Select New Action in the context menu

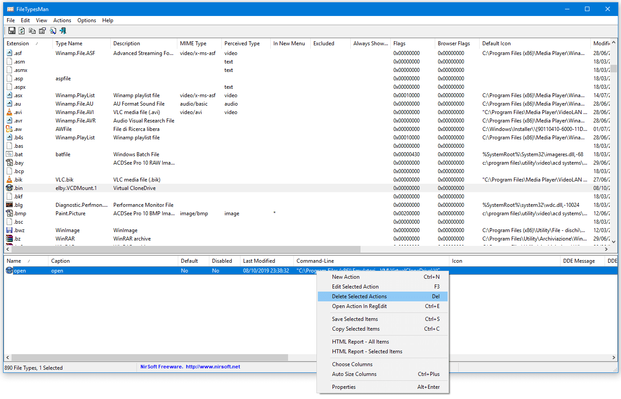tap(346, 277)
